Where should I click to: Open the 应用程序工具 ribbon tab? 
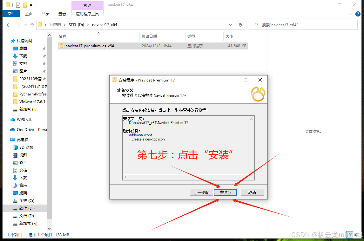(87, 14)
